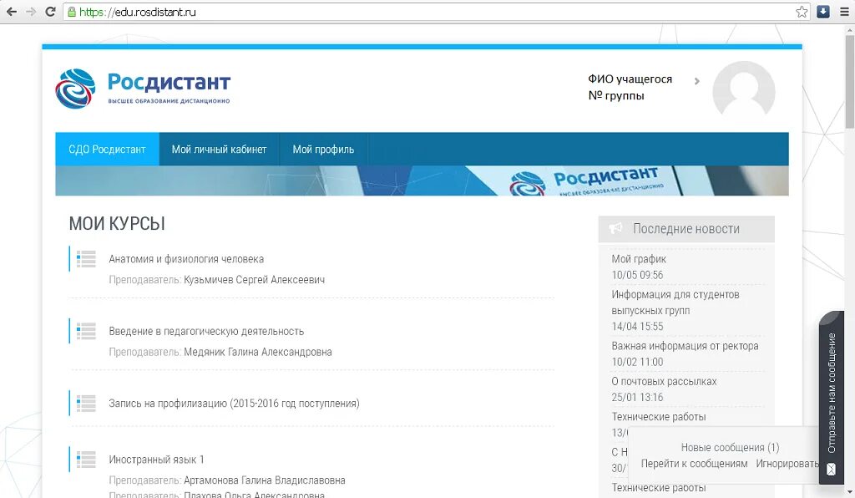Screen dimensions: 855x498
Task: Open the Мой профиль tab
Action: (x=323, y=149)
